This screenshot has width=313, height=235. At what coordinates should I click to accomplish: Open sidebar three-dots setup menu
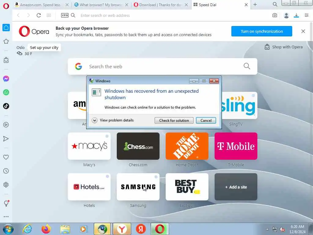tap(6, 217)
